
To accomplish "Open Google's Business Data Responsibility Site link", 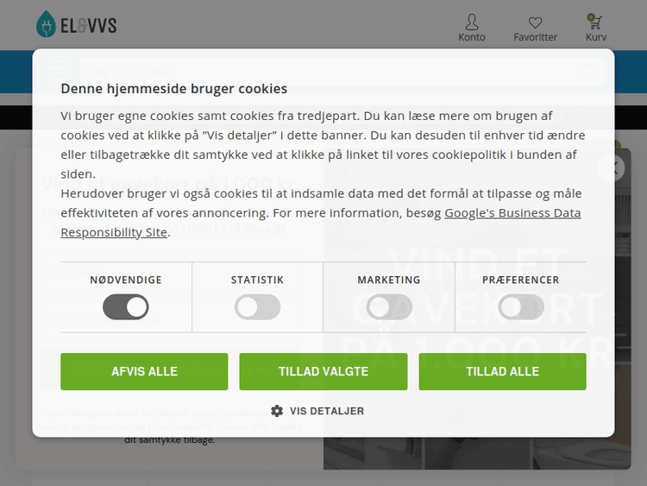I will click(x=321, y=223).
